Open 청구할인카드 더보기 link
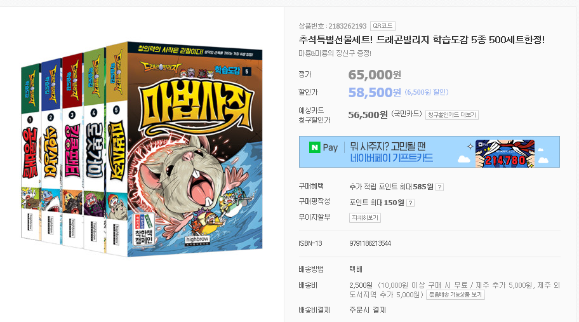 (x=451, y=115)
